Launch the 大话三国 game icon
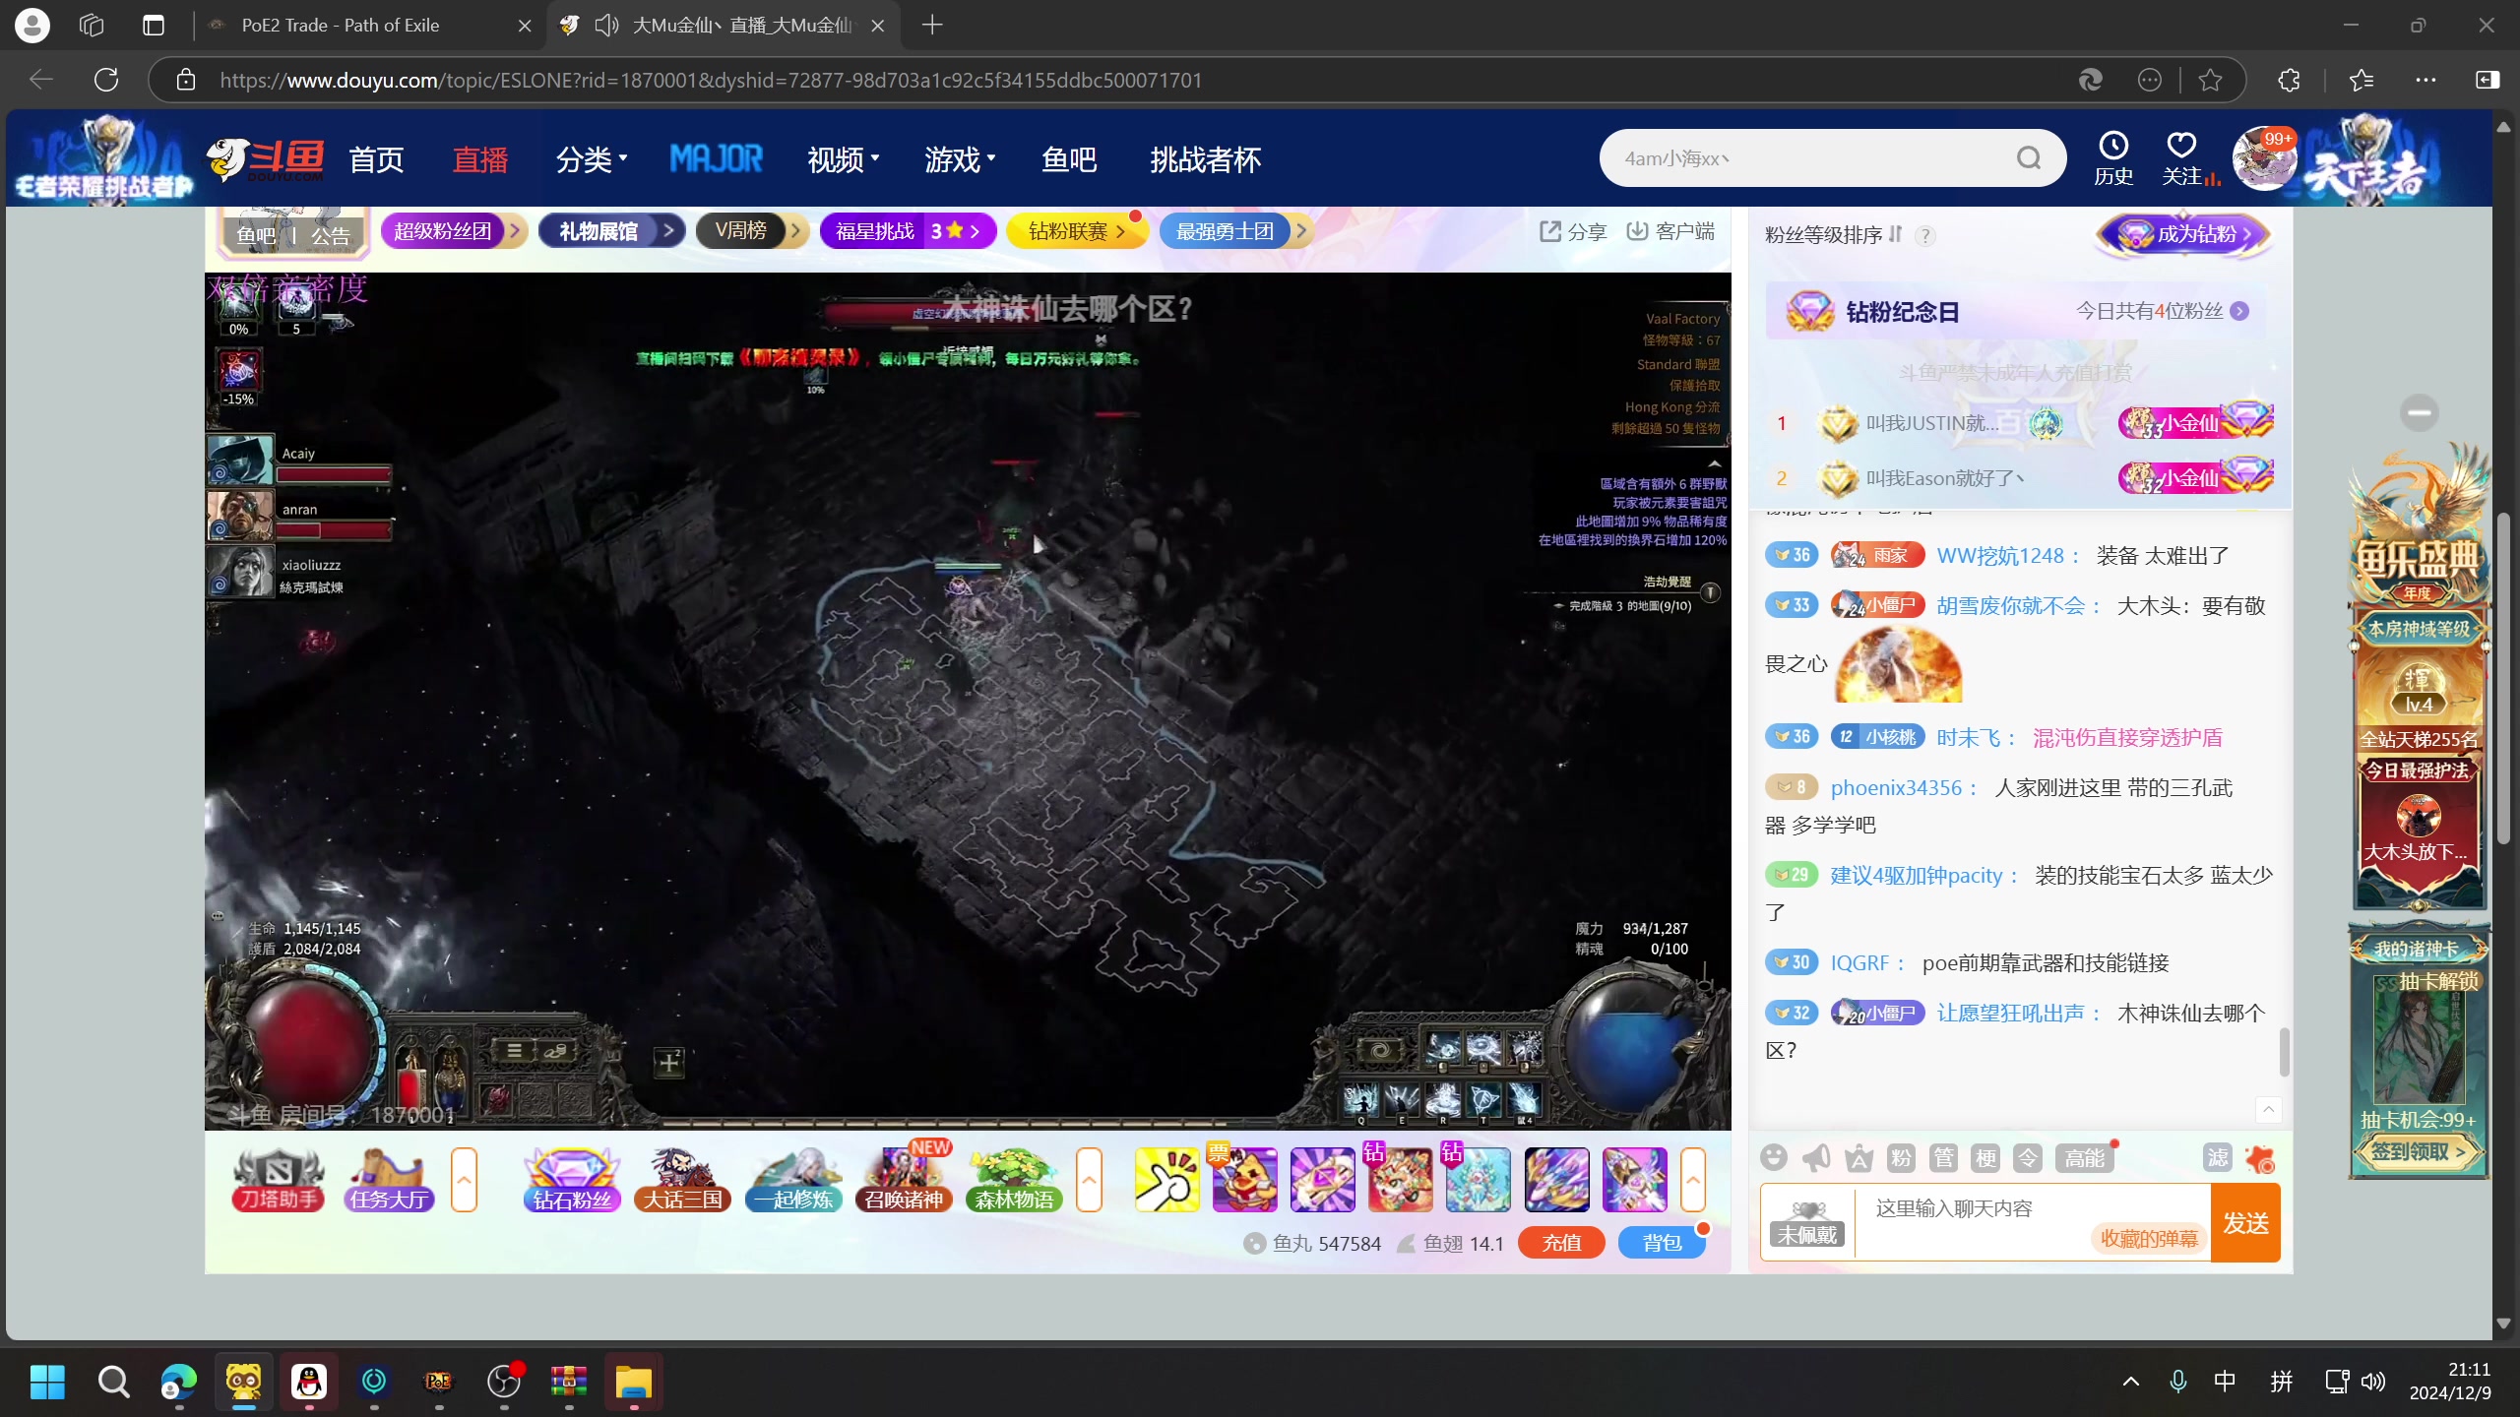Viewport: 2520px width, 1417px height. click(682, 1179)
